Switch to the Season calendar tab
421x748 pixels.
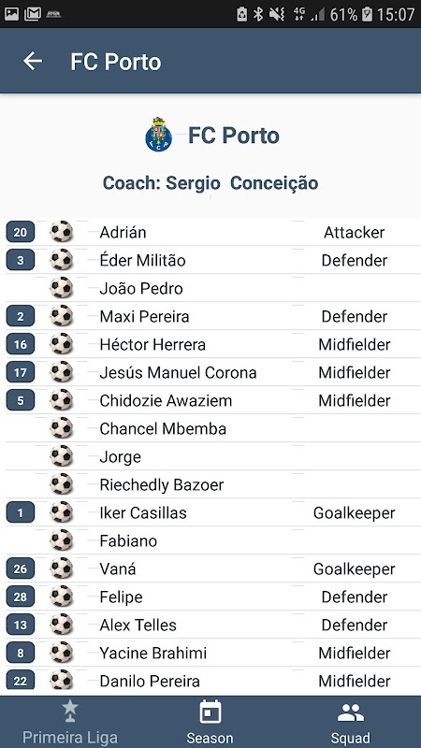210,722
